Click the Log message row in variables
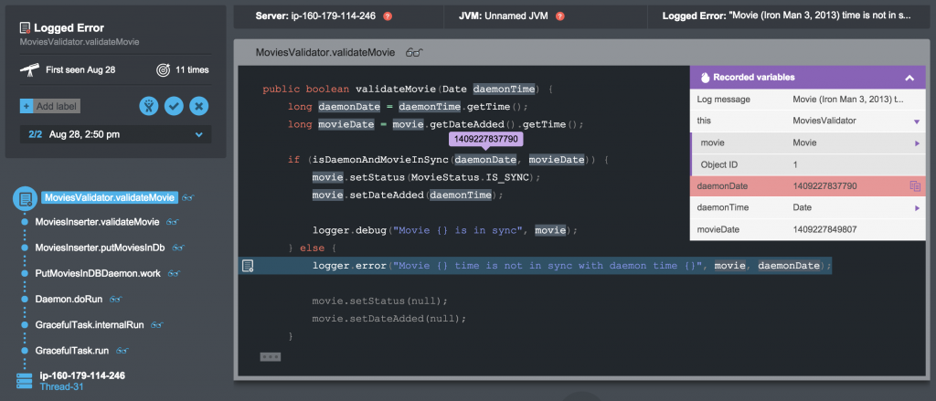 (808, 100)
